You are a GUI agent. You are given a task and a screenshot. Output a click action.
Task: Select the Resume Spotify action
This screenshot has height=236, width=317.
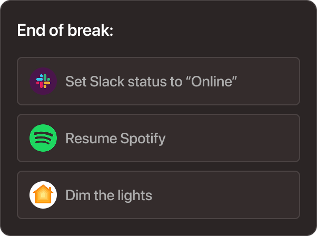click(x=158, y=138)
